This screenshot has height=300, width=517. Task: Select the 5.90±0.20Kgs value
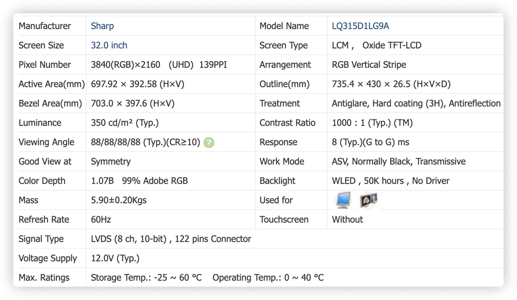tap(119, 200)
